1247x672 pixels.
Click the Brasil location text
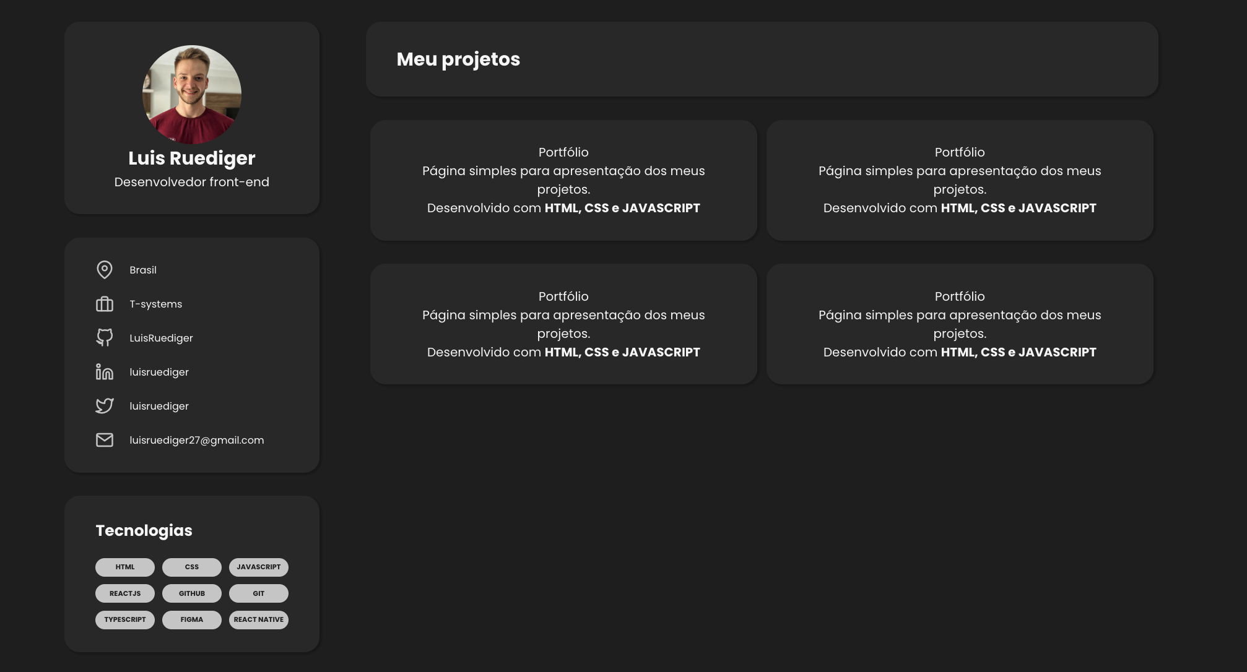tap(143, 270)
